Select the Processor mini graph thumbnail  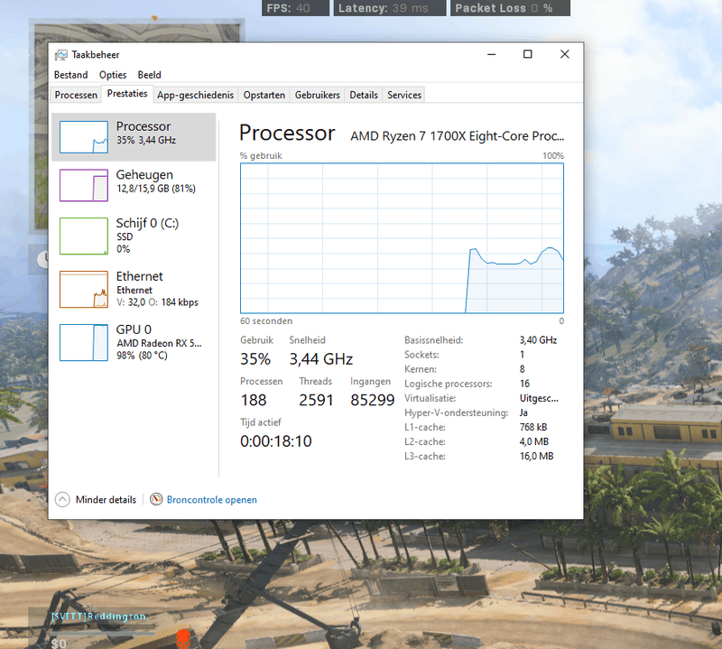pos(84,137)
